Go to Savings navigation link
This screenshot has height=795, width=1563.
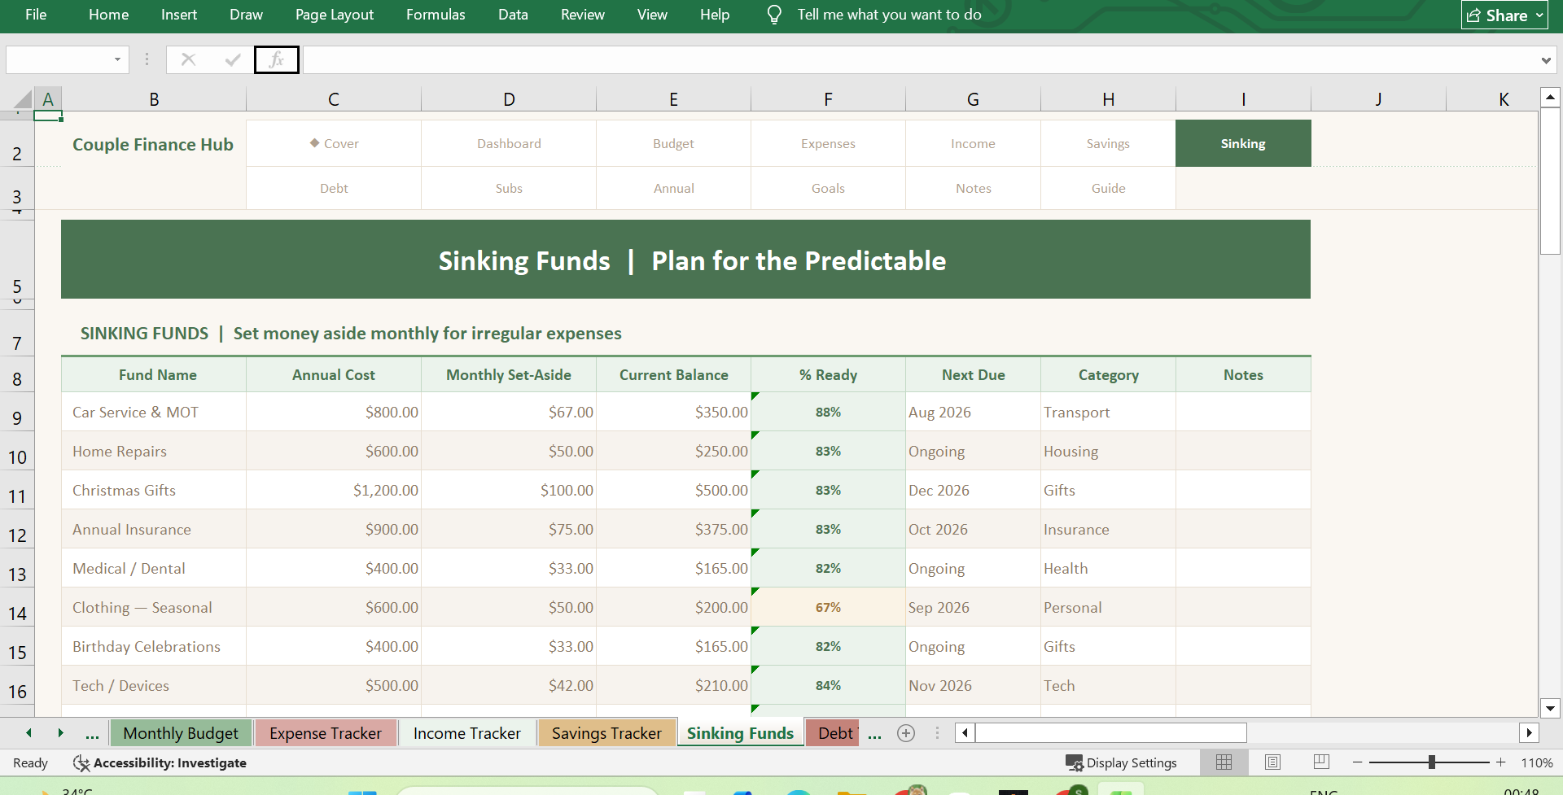tap(1108, 143)
